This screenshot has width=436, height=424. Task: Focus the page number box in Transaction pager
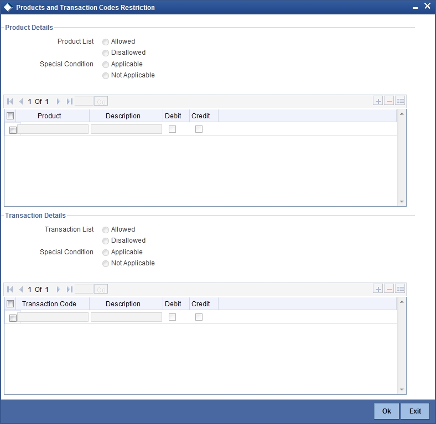click(84, 289)
